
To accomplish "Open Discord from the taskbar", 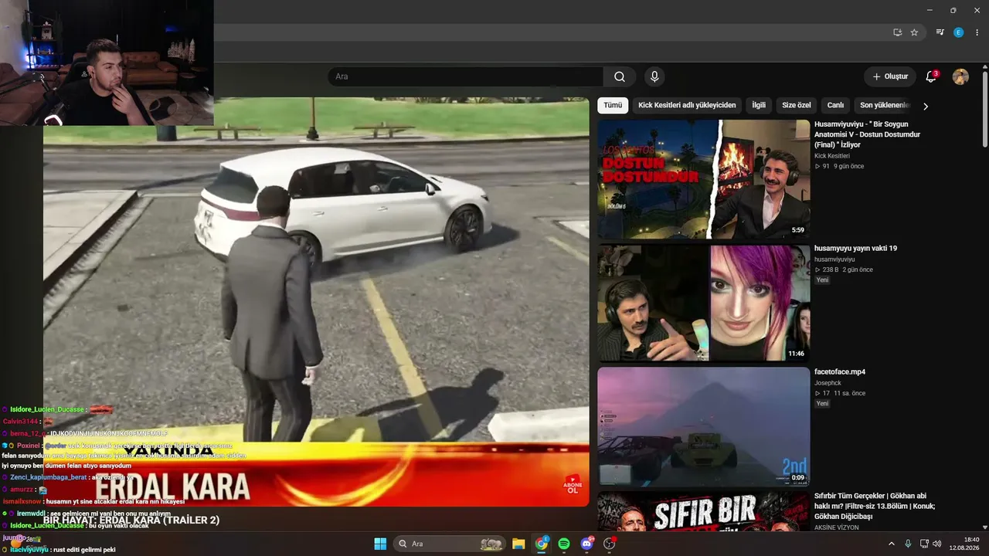I will (586, 544).
